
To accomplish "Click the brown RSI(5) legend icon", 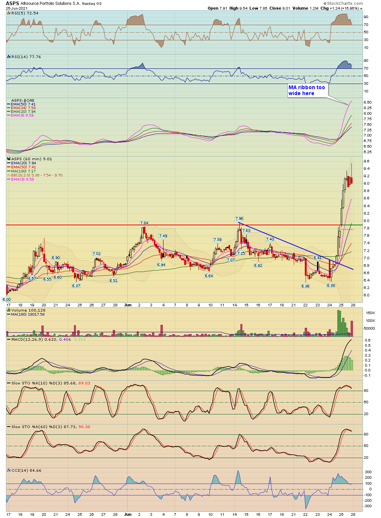I will pyautogui.click(x=9, y=13).
